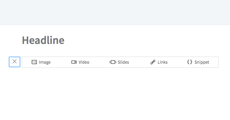The height and width of the screenshot is (120, 230).
Task: Choose the Snippet text label
Action: coord(202,62)
